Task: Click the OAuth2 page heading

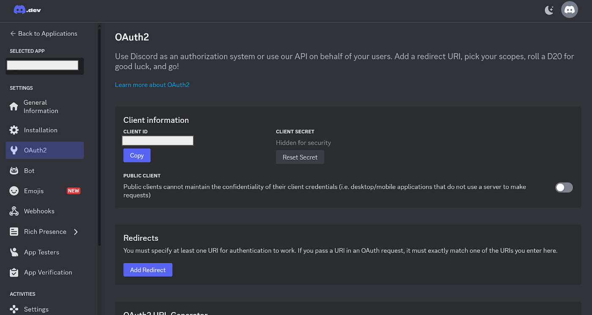Action: pyautogui.click(x=132, y=37)
